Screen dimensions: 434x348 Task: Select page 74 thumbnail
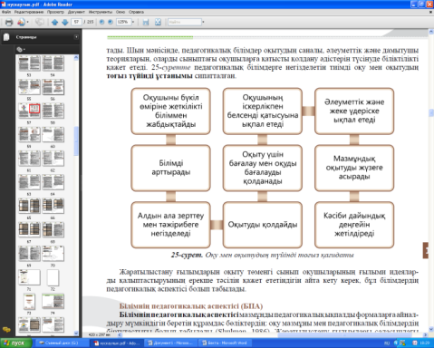[53, 301]
